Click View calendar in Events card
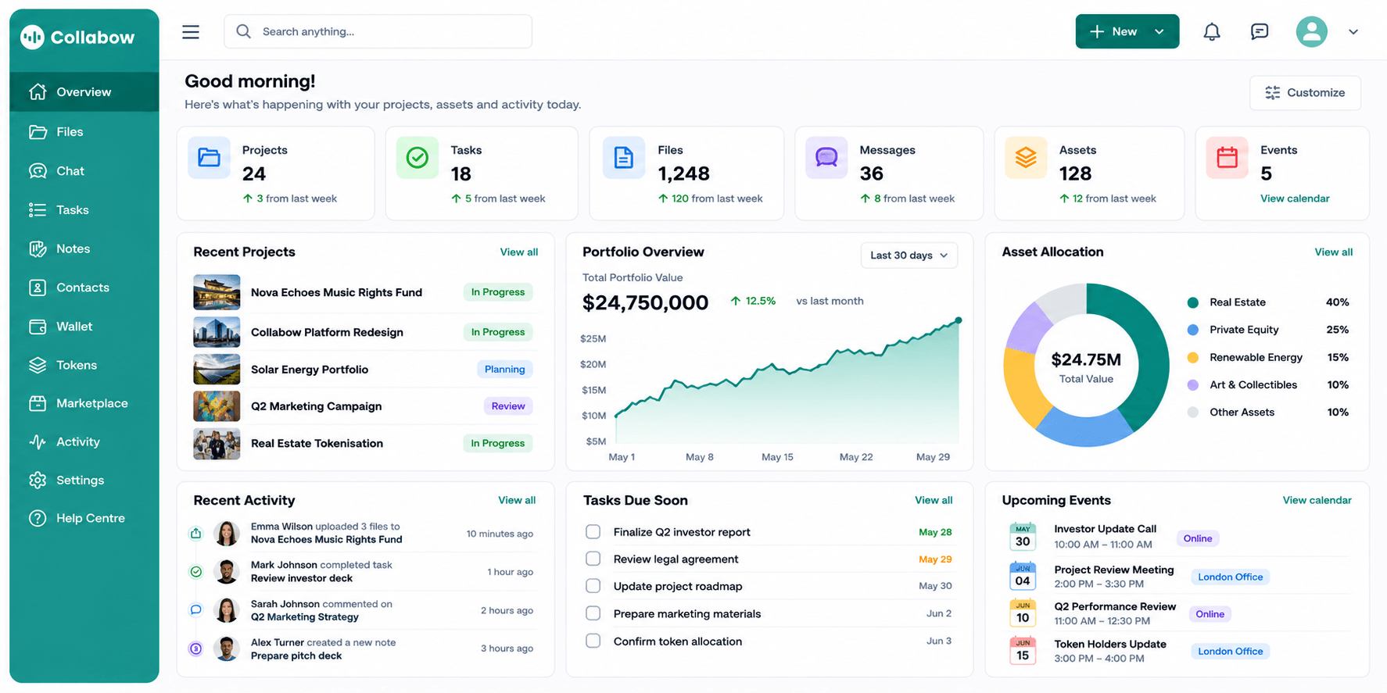 coord(1295,198)
